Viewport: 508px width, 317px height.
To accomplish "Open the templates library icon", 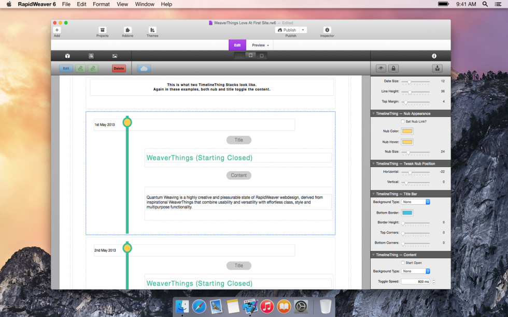I will (x=91, y=56).
